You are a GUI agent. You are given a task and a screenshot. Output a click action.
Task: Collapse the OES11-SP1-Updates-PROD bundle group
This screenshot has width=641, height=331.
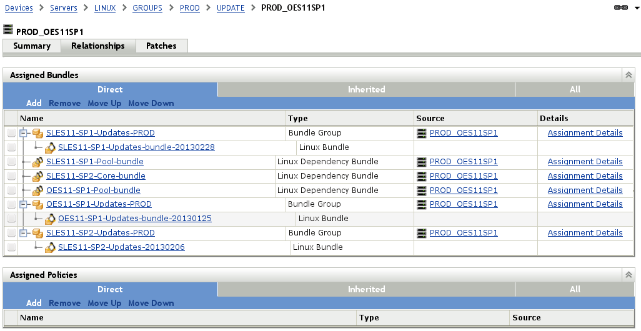[24, 204]
